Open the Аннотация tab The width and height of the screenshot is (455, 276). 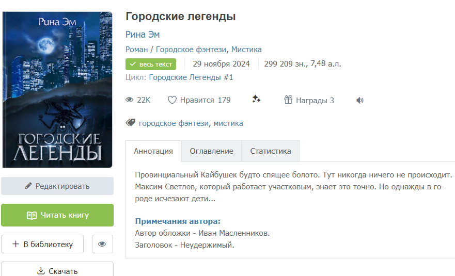(153, 151)
